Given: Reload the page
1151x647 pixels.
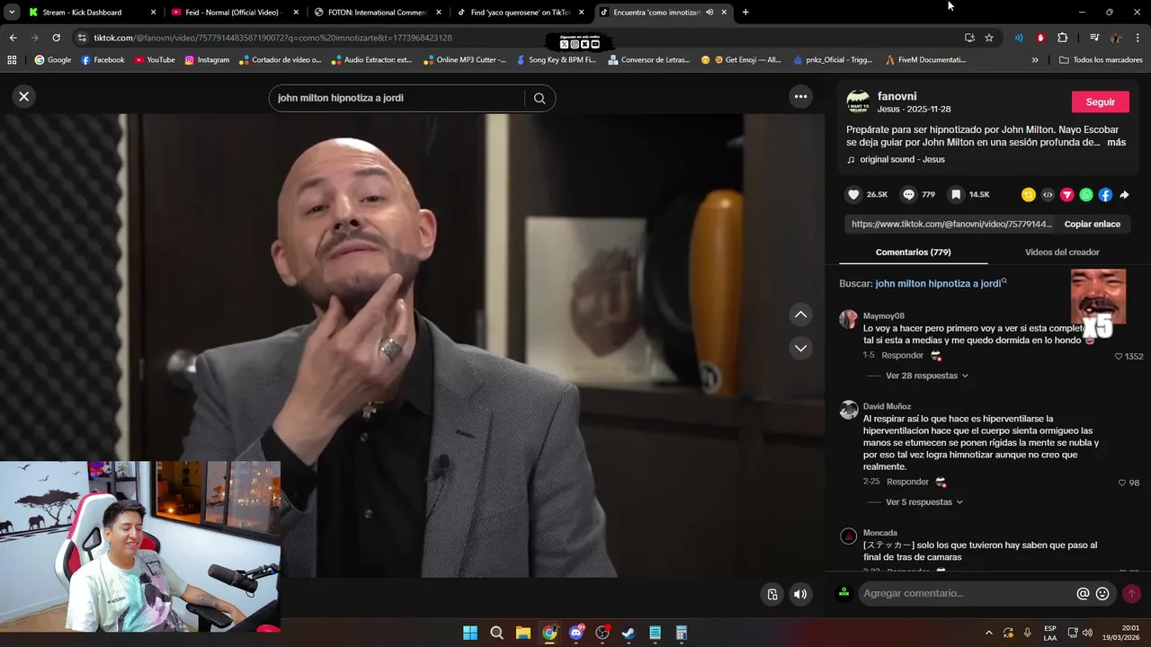Looking at the screenshot, I should click(x=56, y=38).
